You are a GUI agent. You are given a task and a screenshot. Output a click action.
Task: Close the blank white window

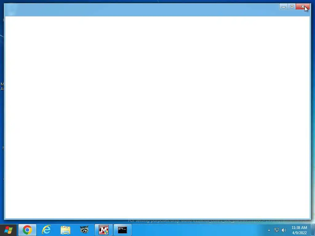tap(303, 7)
